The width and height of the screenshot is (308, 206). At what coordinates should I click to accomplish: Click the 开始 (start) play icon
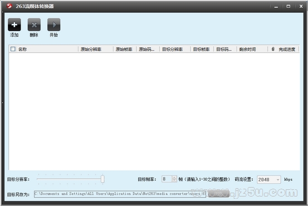(53, 24)
